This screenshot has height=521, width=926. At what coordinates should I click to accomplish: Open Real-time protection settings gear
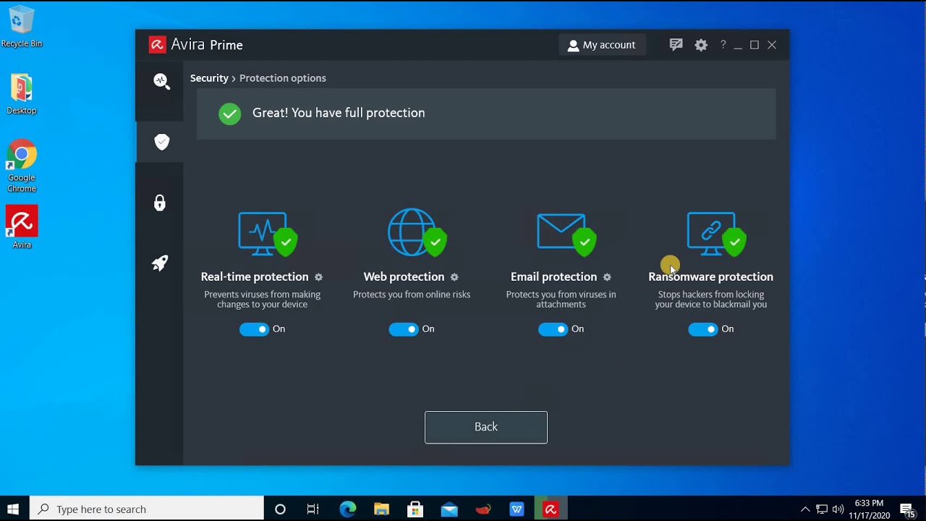coord(318,277)
